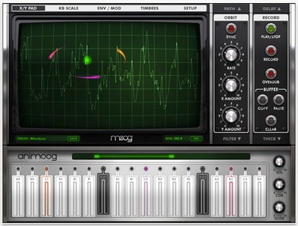This screenshot has height=226, width=298.
Task: Enable the OVERDUB button
Action: [x=271, y=74]
